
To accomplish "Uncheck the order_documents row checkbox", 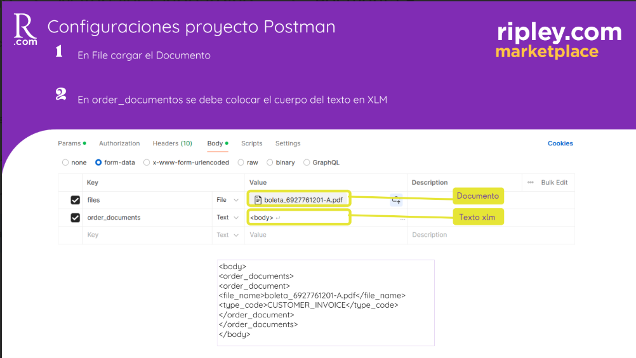I will 75,218.
